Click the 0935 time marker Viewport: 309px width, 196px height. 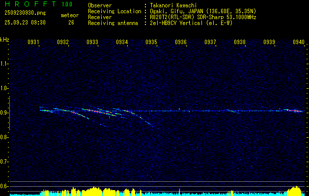point(151,42)
